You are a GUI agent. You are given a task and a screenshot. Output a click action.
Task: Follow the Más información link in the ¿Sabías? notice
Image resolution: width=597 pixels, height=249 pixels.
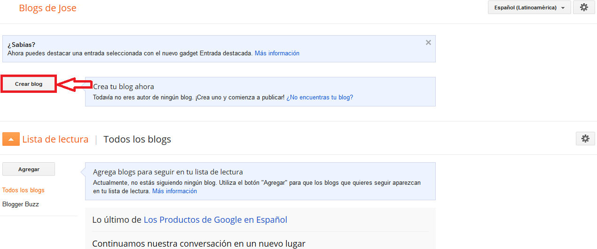(277, 53)
